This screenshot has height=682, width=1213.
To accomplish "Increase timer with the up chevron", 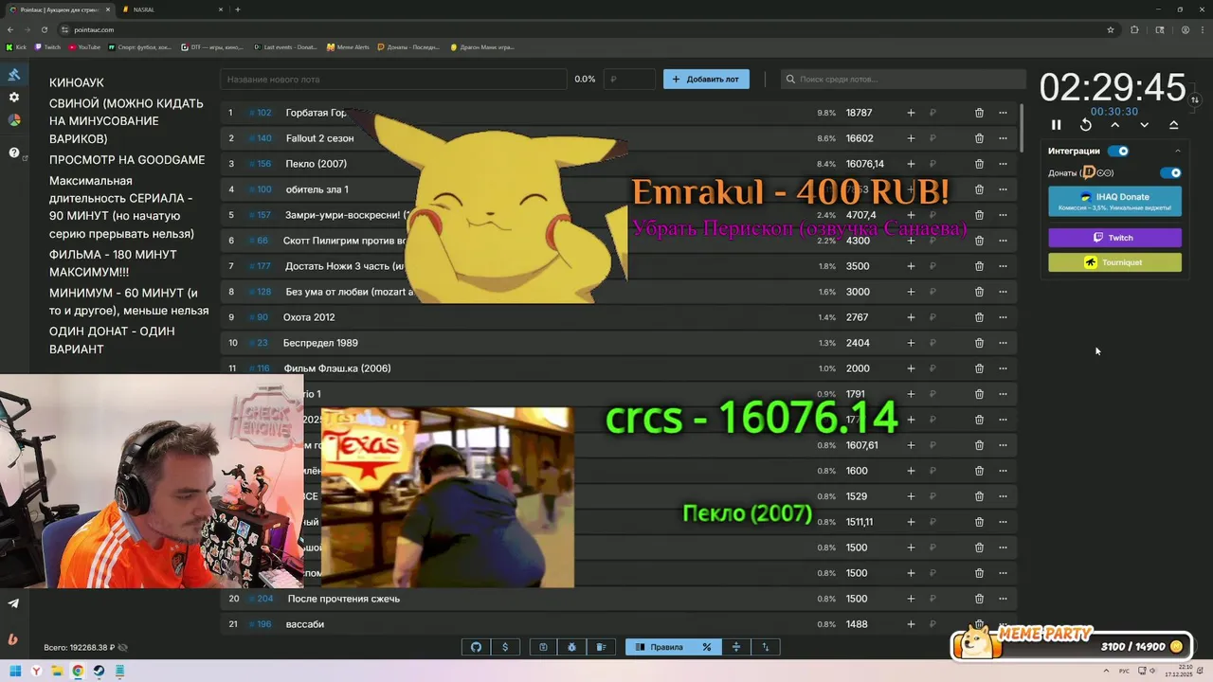I will 1115,125.
